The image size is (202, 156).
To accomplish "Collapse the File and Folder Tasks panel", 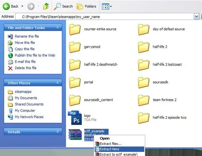I will 57,28.
